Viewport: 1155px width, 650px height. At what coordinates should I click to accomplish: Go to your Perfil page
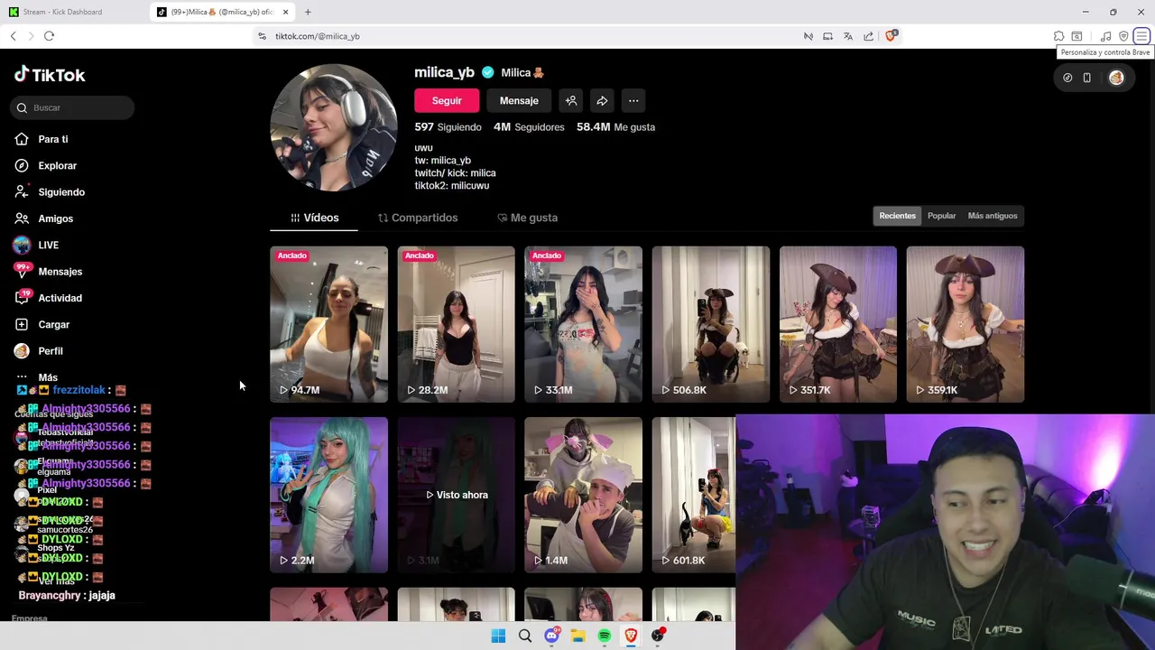50,350
